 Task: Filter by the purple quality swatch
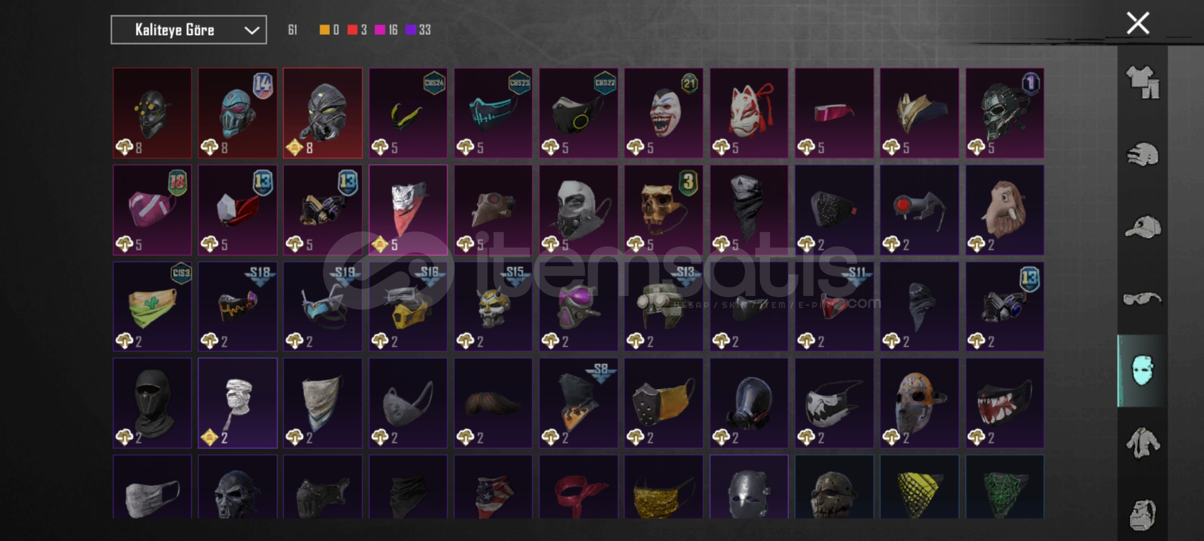(411, 30)
